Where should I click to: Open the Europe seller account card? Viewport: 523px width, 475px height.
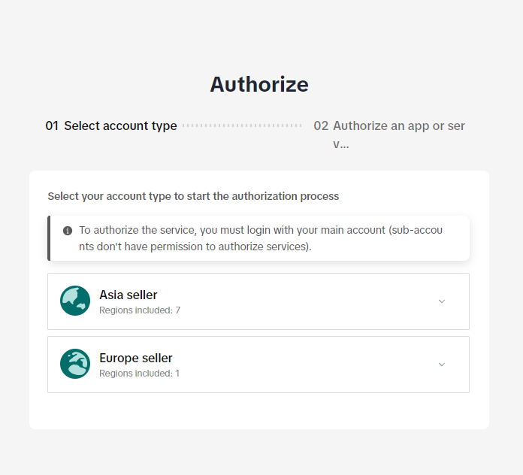[258, 365]
